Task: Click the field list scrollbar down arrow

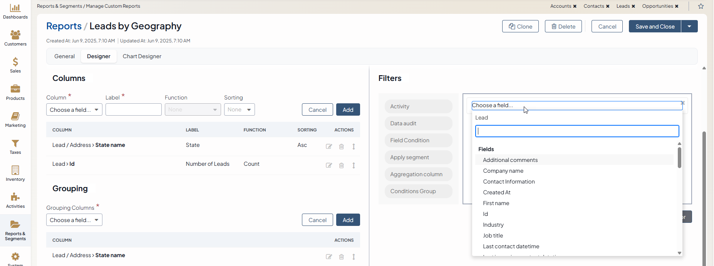Action: pos(679,253)
